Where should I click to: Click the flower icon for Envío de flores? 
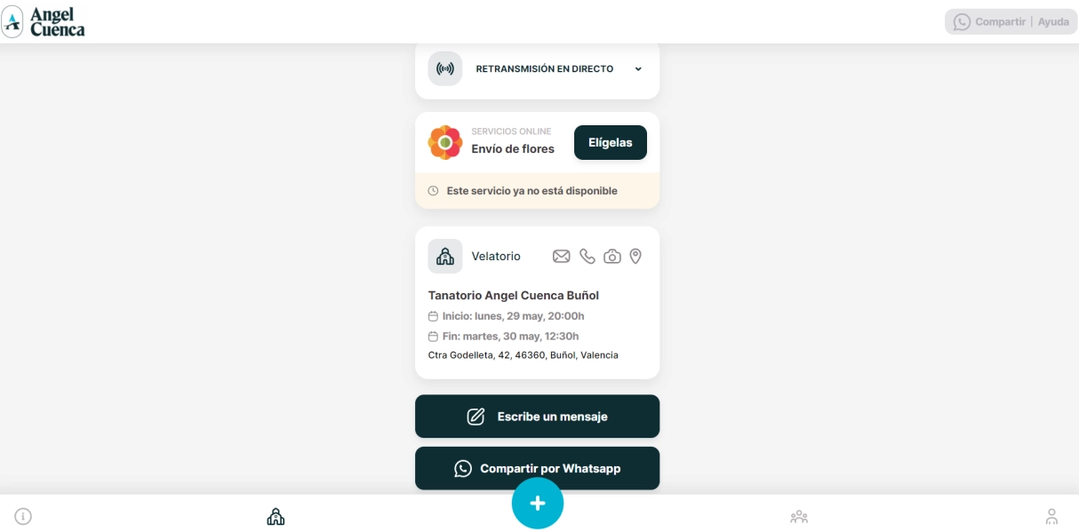click(445, 142)
